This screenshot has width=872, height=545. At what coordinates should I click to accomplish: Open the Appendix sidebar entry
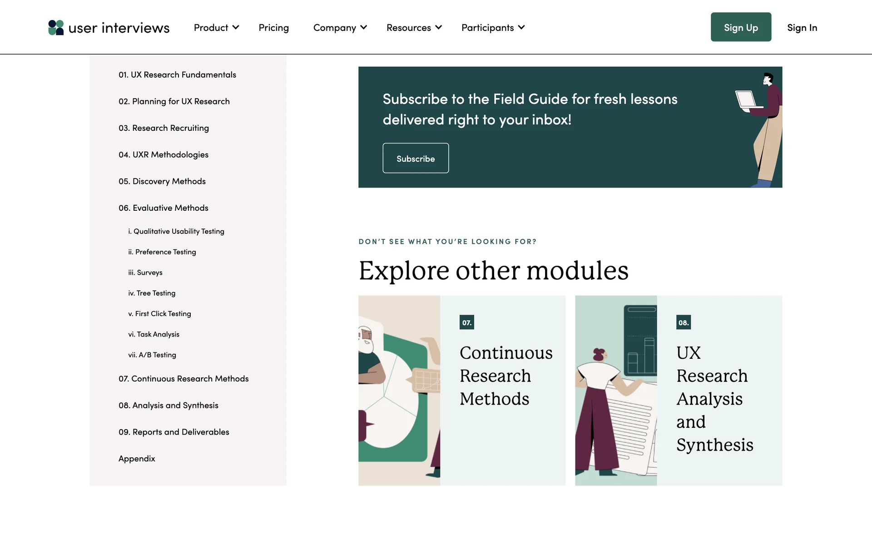pyautogui.click(x=137, y=459)
